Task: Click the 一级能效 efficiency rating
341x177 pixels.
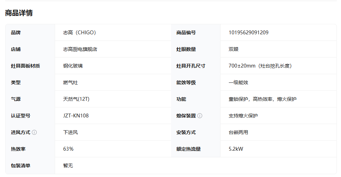Action: point(238,82)
